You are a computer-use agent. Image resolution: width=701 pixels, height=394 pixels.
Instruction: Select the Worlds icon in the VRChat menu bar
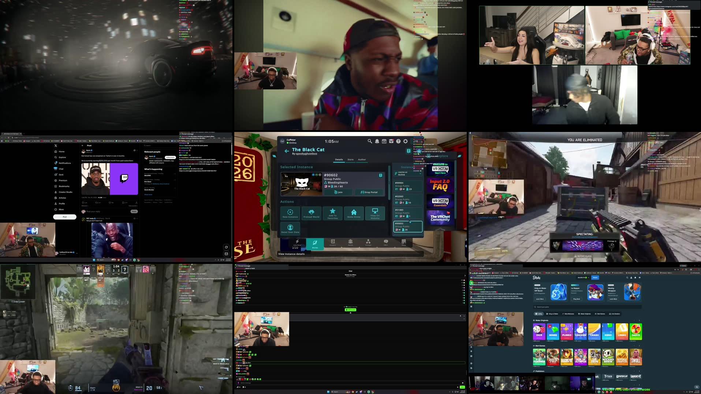(315, 243)
